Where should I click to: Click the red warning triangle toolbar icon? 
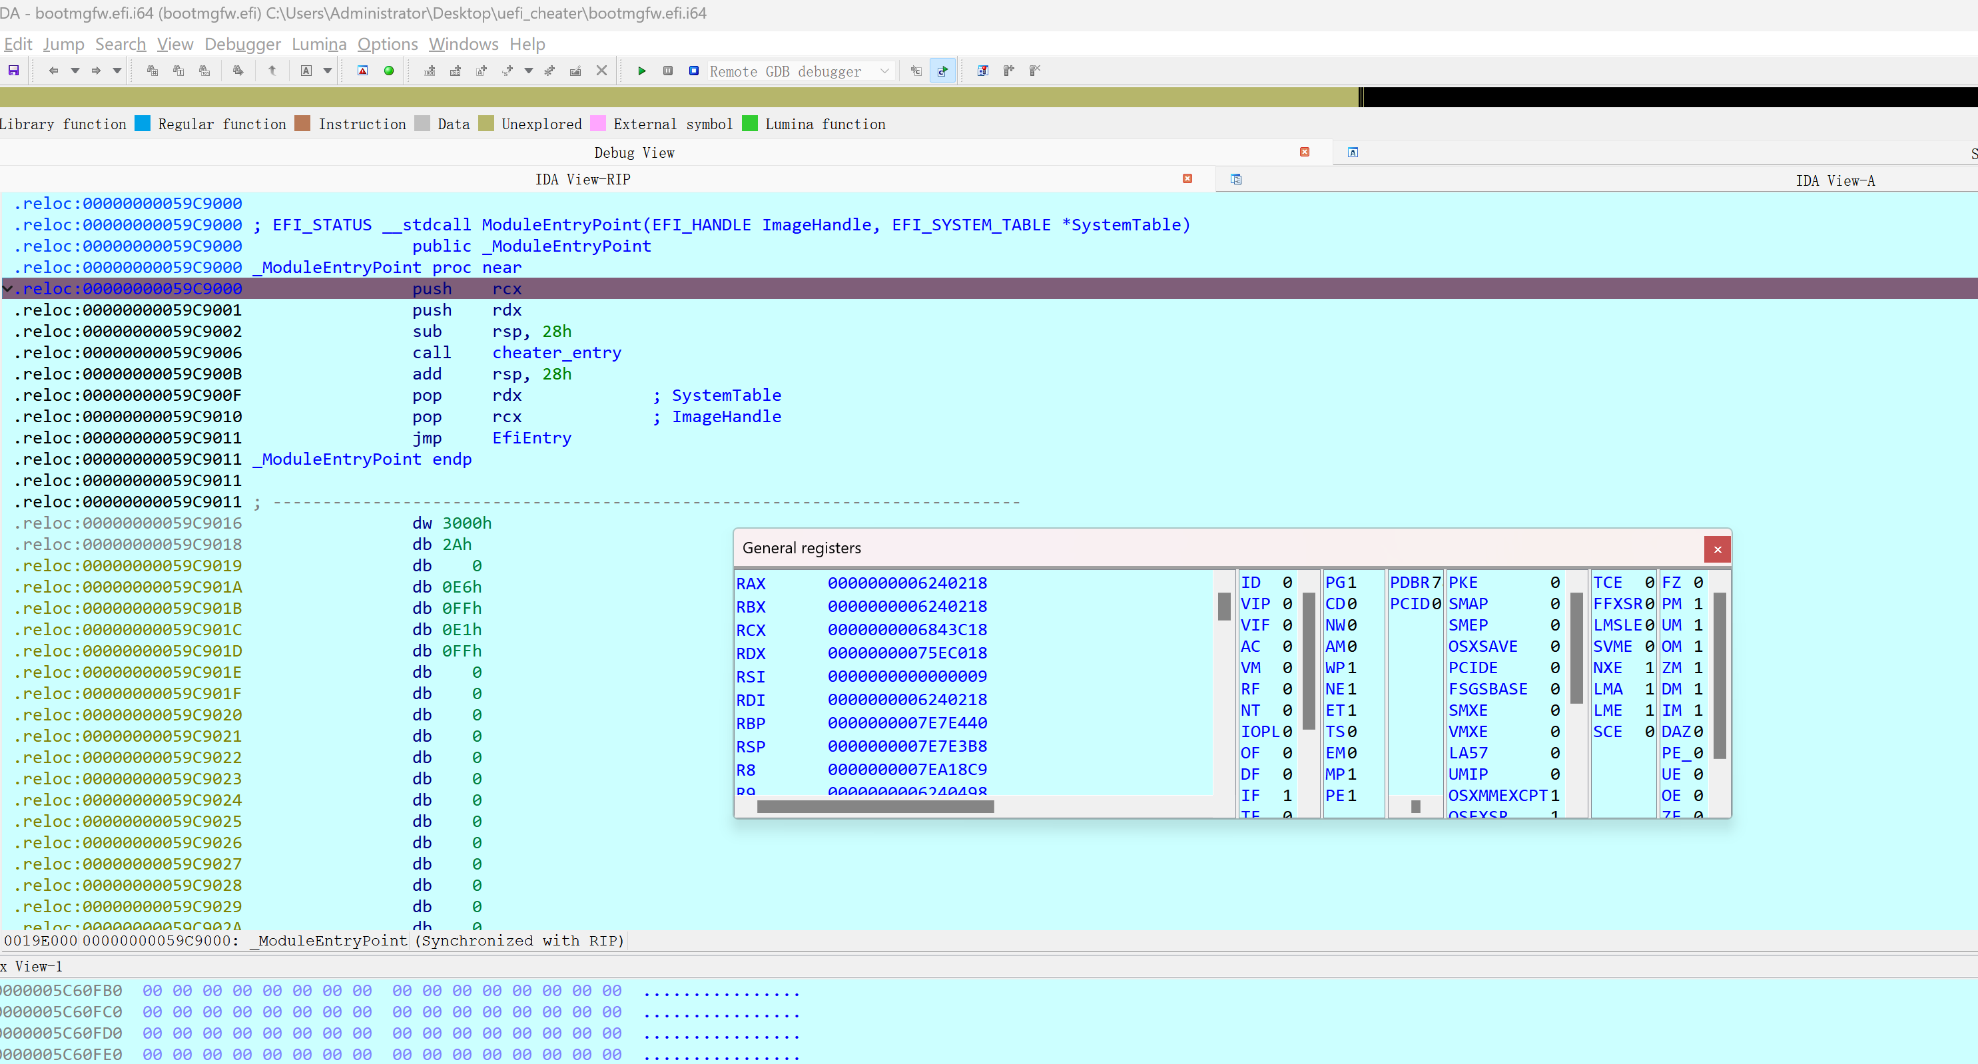pos(362,71)
